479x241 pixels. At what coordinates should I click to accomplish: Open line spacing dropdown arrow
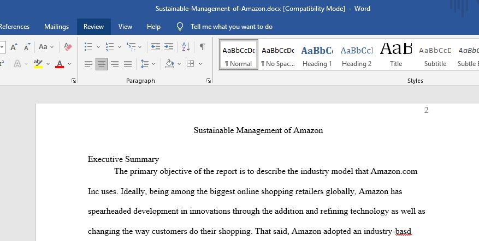(153, 64)
